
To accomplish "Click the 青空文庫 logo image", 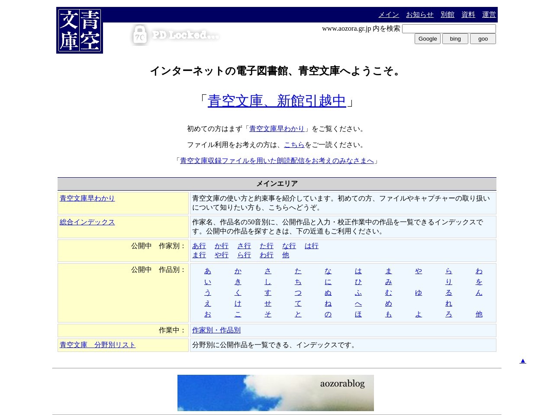I will tap(80, 30).
